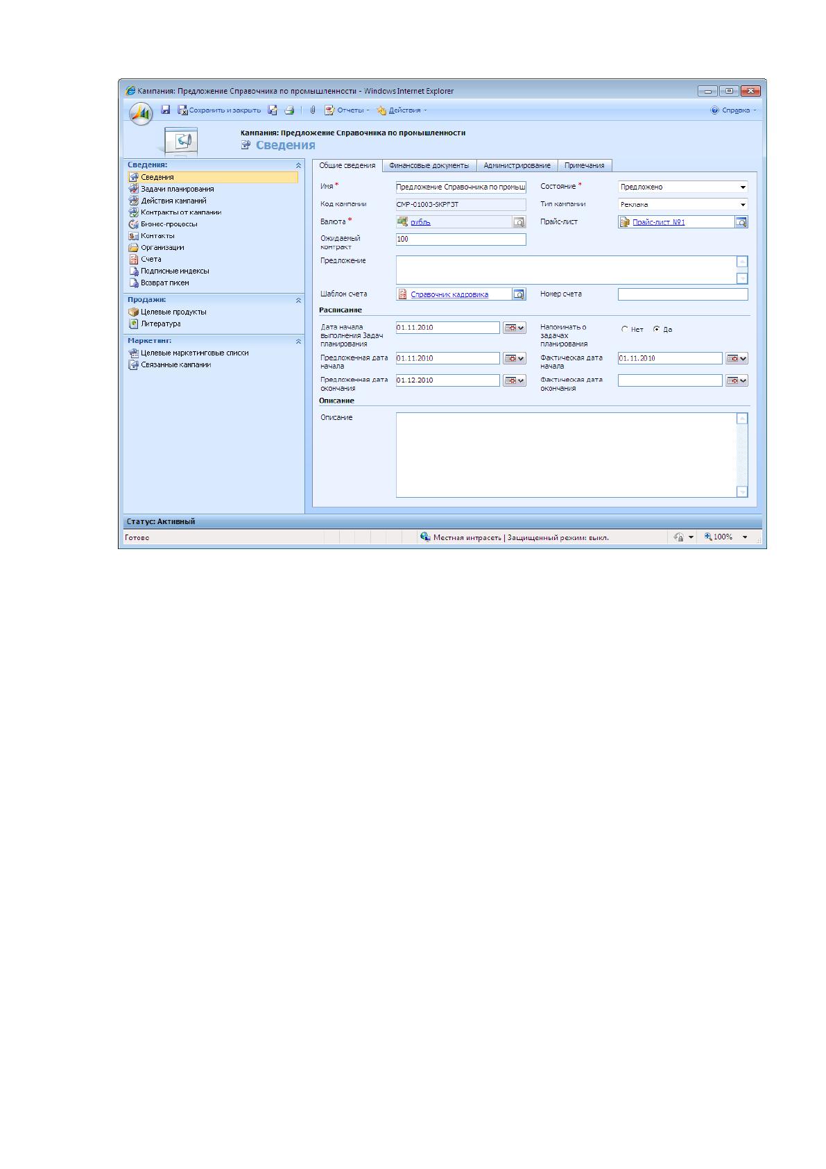Image resolution: width=826 pixels, height=1169 pixels.
Task: Open the Справочник кадровика link
Action: coord(449,294)
